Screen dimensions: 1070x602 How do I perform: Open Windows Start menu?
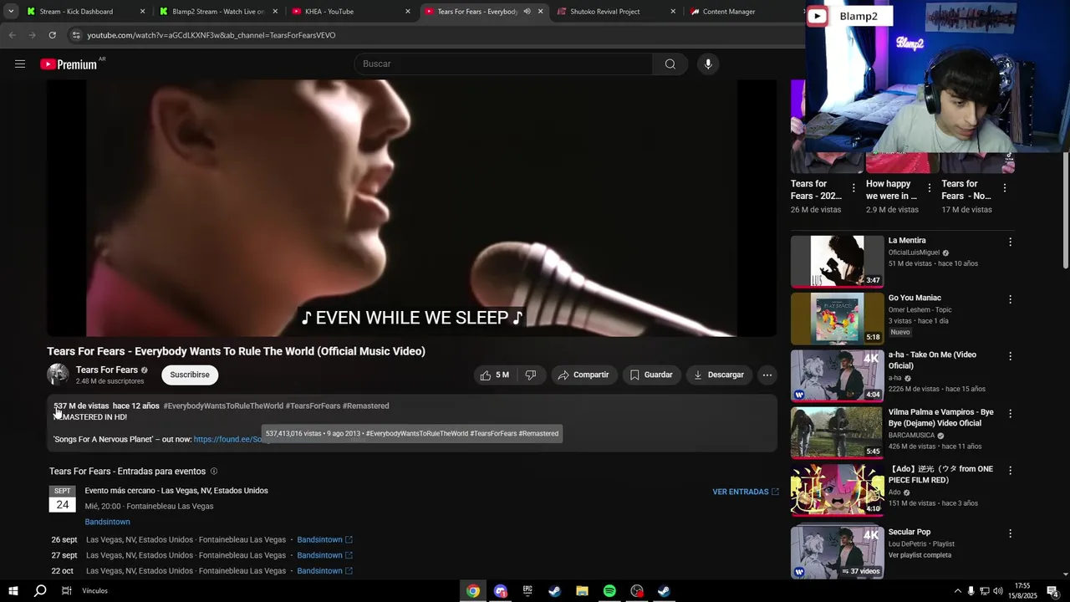[13, 591]
